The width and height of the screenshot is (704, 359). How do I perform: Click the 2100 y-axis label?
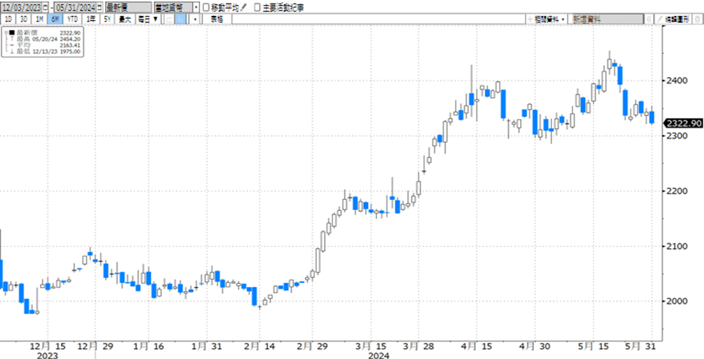point(676,246)
